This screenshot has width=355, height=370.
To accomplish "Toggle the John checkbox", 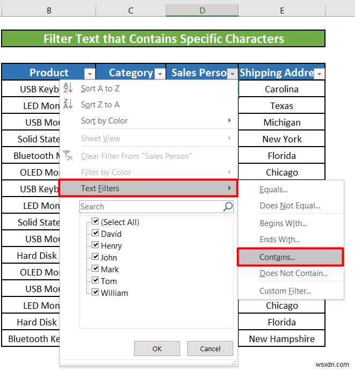I will pos(95,257).
